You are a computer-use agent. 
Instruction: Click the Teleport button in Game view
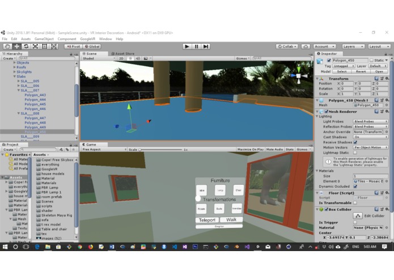pos(207,220)
